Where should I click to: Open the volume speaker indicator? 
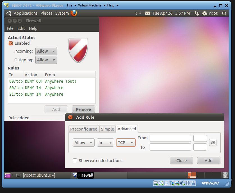[x=138, y=14]
